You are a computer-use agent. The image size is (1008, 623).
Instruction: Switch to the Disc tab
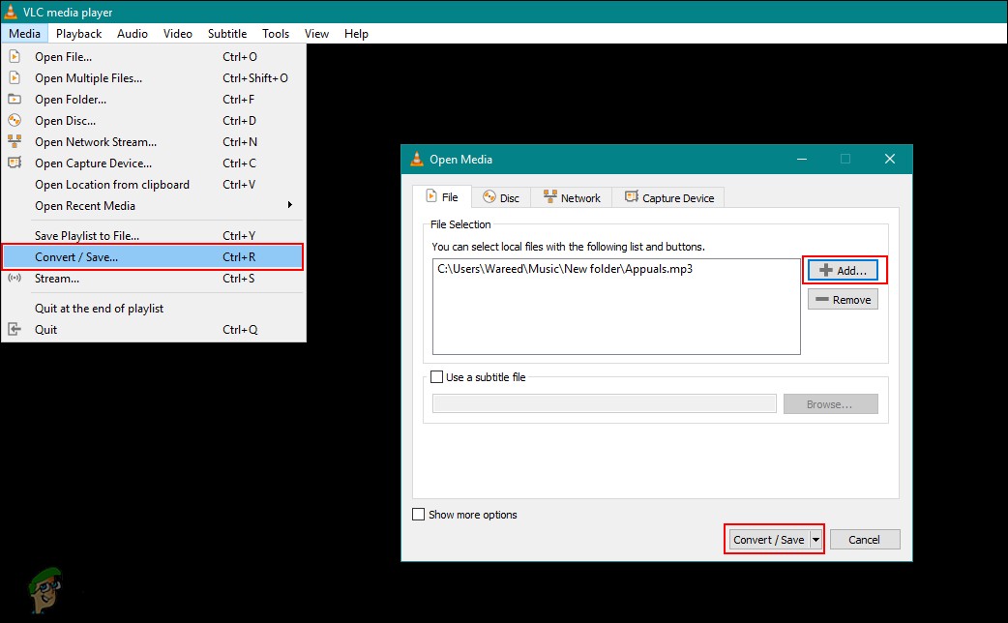501,197
